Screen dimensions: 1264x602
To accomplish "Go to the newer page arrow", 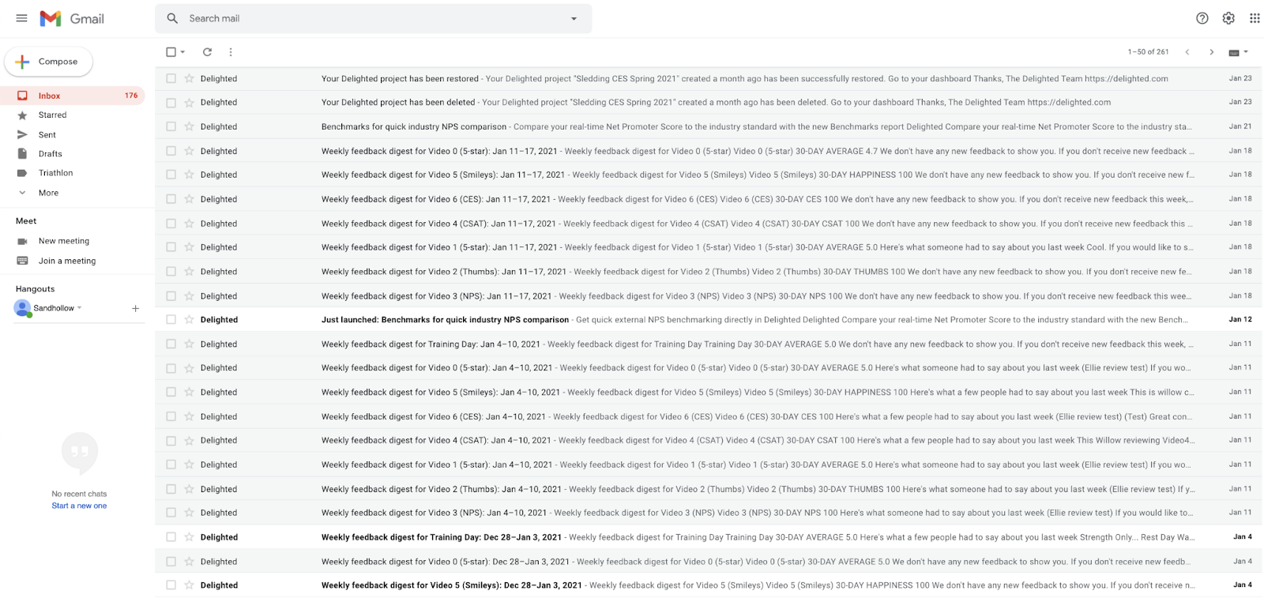I will 1187,52.
